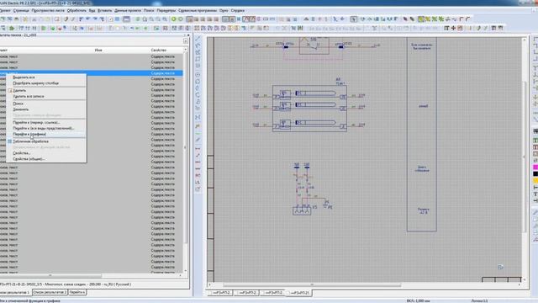The image size is (538, 303).
Task: Click the Имя column header
Action: pos(98,50)
